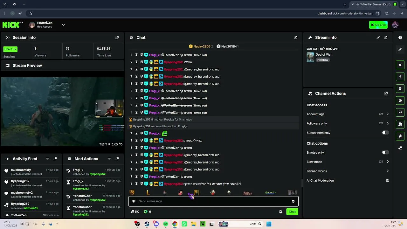Pop out the Stream info panel
This screenshot has width=407, height=229.
point(386,38)
